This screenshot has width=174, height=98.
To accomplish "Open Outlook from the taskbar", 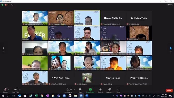I will point(19,96).
